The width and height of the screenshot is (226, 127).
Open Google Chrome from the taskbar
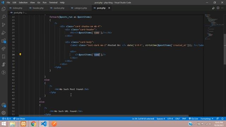click(34, 124)
